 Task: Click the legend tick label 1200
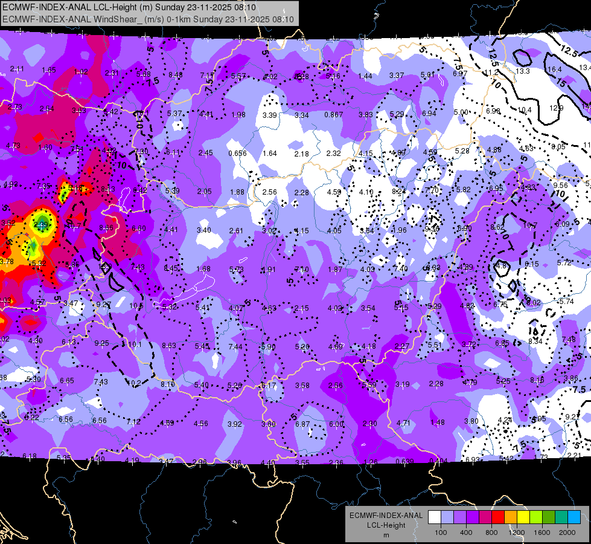516,533
